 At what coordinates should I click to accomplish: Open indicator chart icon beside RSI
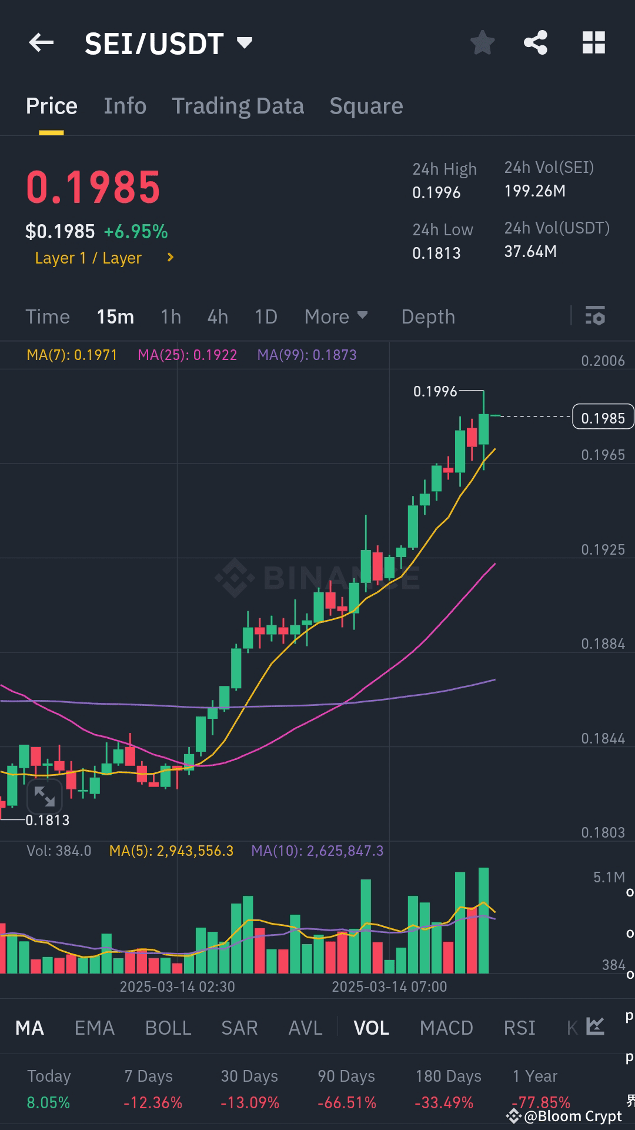[595, 1027]
